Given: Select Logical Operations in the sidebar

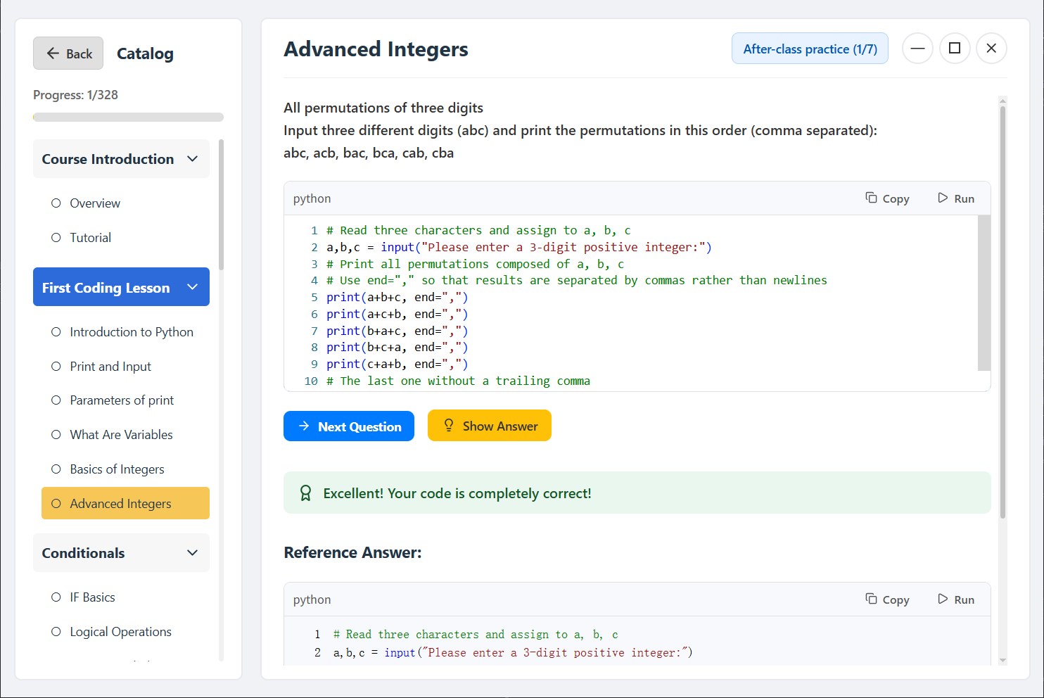Looking at the screenshot, I should click(120, 631).
